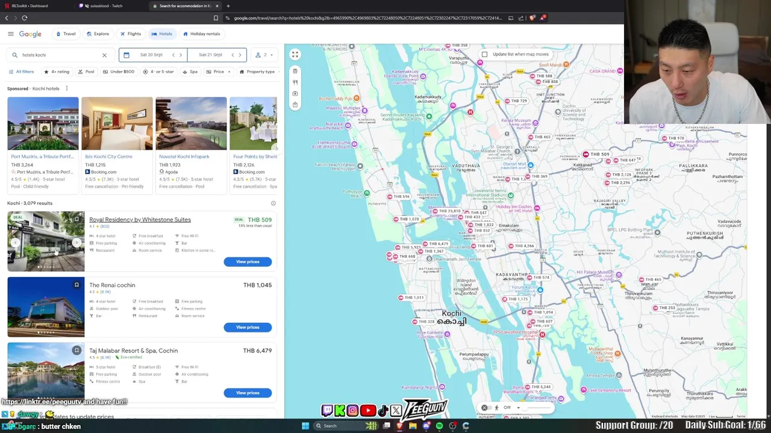
Task: Switch to the Travel tab
Action: pyautogui.click(x=66, y=34)
